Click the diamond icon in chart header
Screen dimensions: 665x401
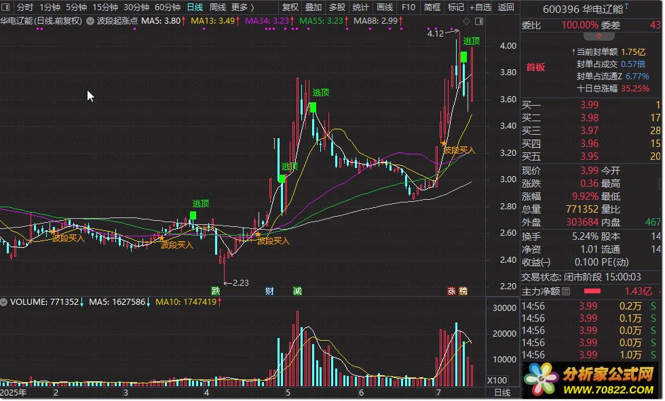[467, 21]
